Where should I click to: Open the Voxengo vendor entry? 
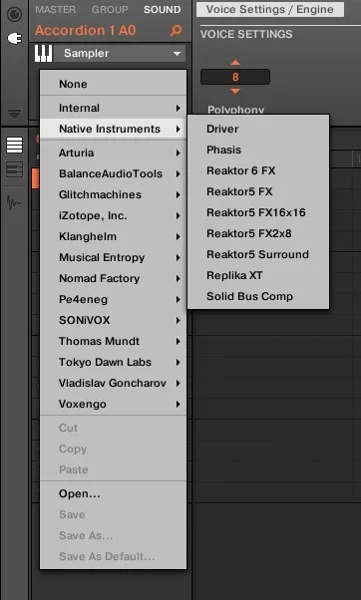[114, 404]
